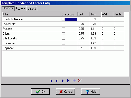Toggle checkbox for Project row
The image size is (131, 98).
63,29
